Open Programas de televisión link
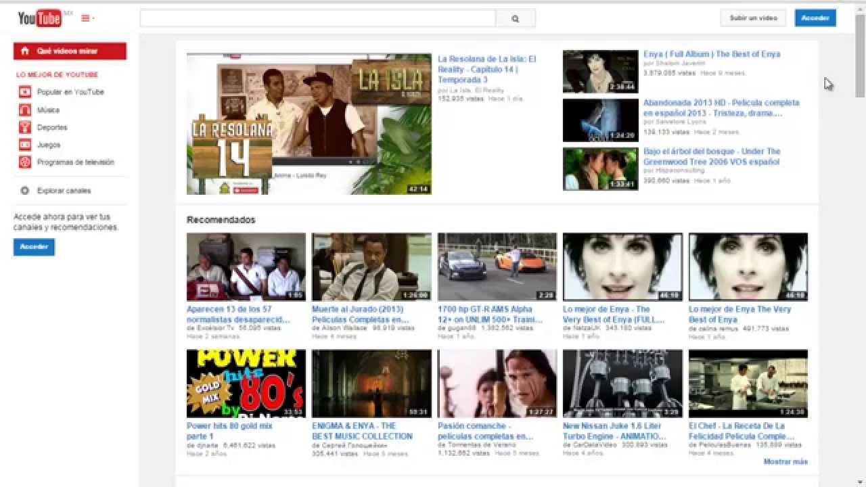 click(76, 162)
